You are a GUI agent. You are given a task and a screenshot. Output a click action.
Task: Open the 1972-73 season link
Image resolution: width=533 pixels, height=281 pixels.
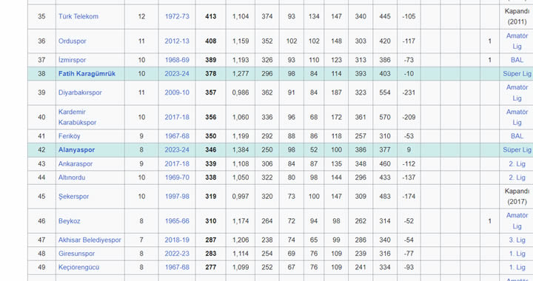[x=177, y=16]
